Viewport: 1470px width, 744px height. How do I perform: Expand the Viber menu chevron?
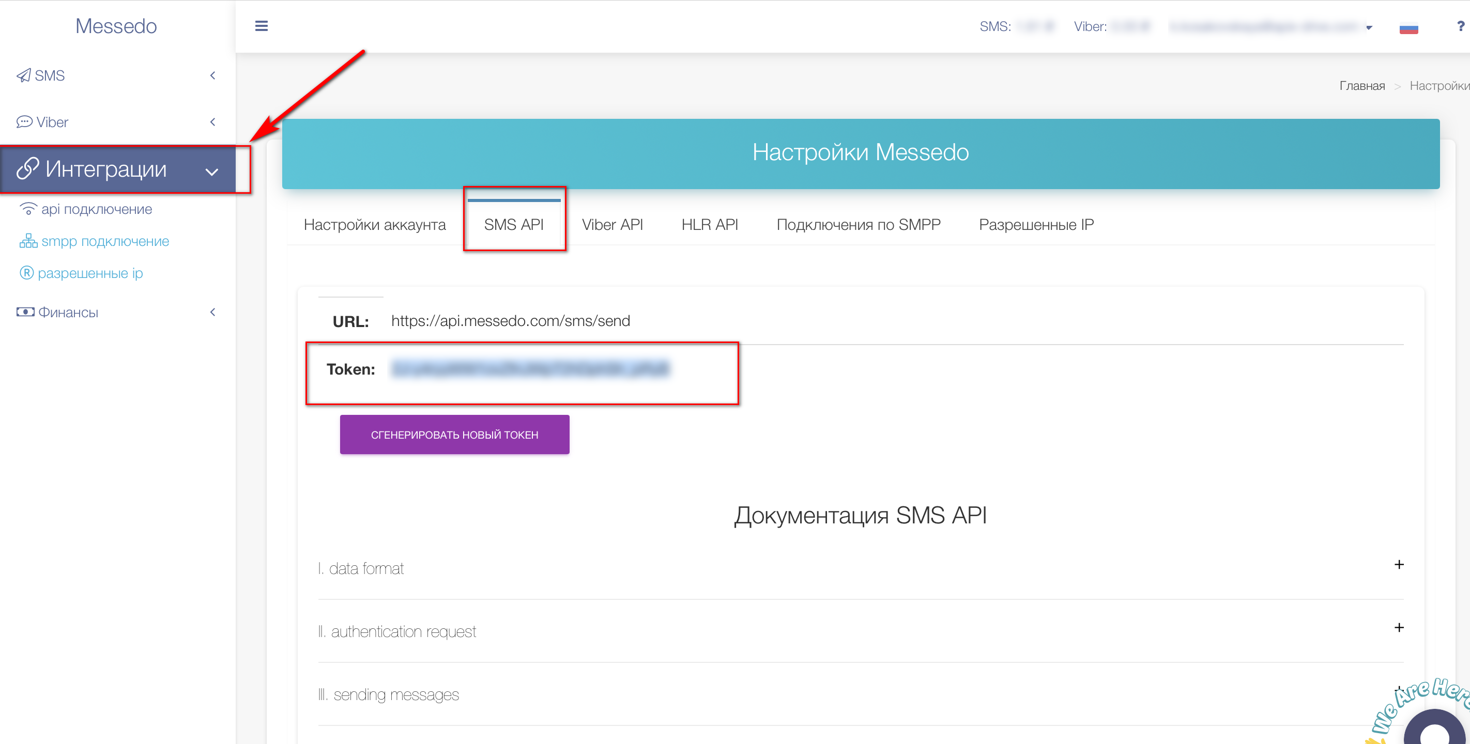[x=212, y=122]
